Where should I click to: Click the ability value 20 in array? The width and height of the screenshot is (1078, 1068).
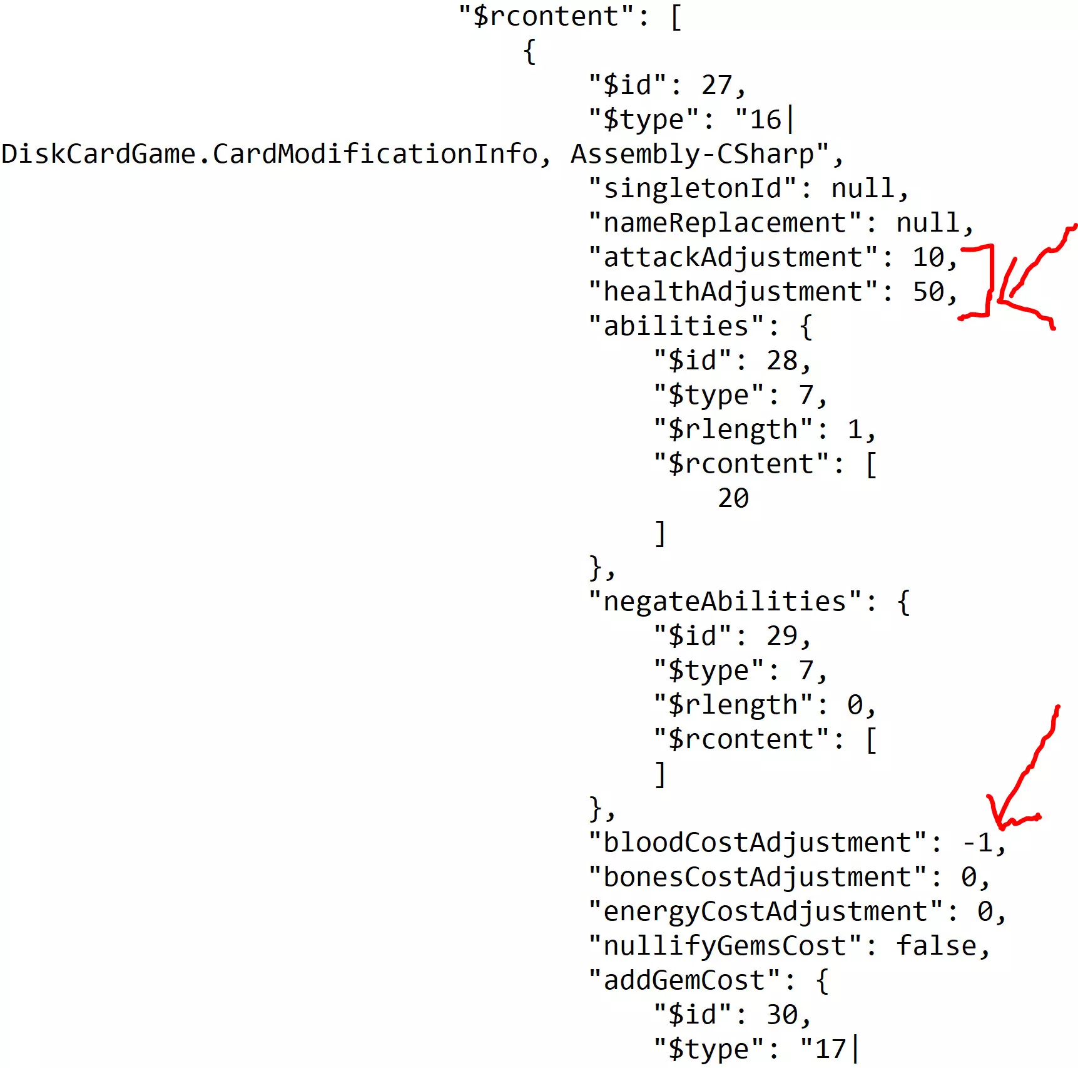[x=733, y=498]
